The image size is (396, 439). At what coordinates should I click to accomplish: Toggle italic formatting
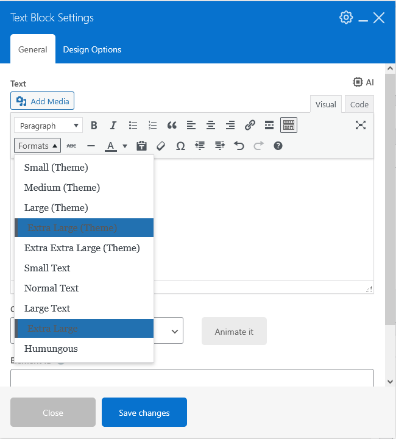(x=113, y=125)
